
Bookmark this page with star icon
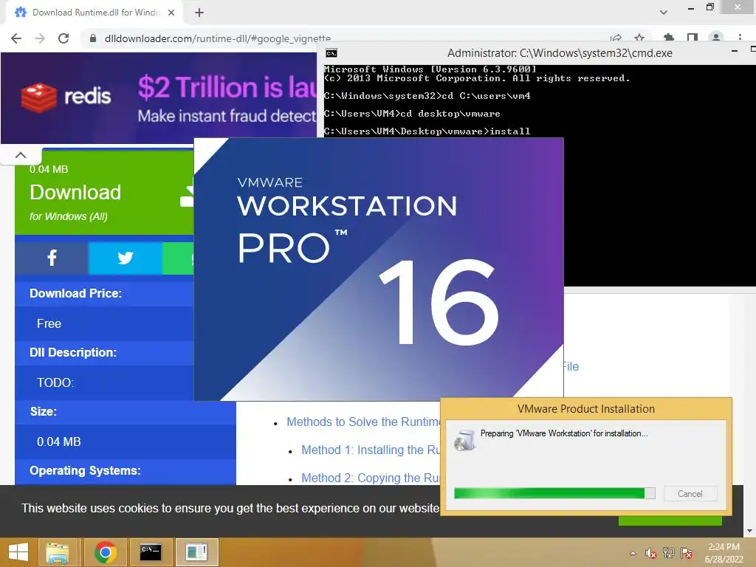pos(639,38)
